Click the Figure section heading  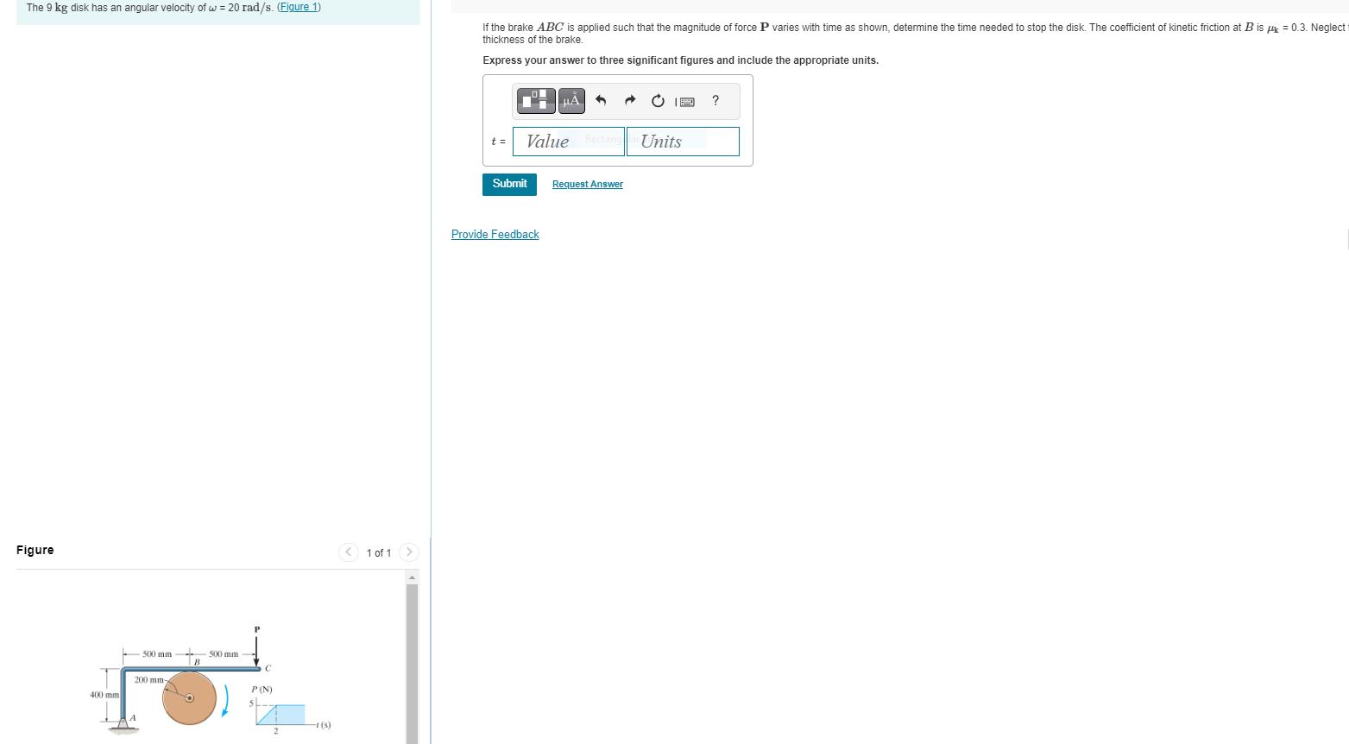[35, 550]
